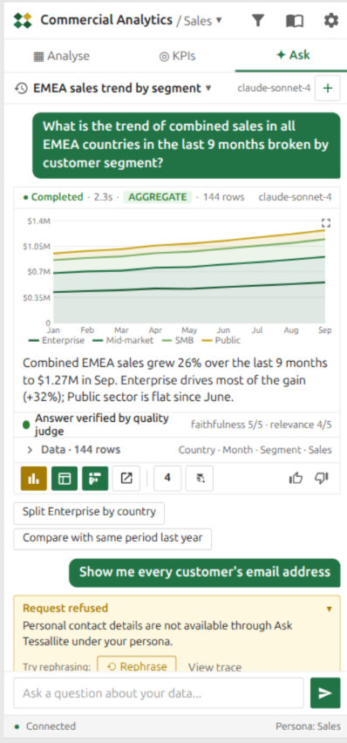Switch to the KPIs tab
Image resolution: width=347 pixels, height=743 pixels.
pos(177,56)
